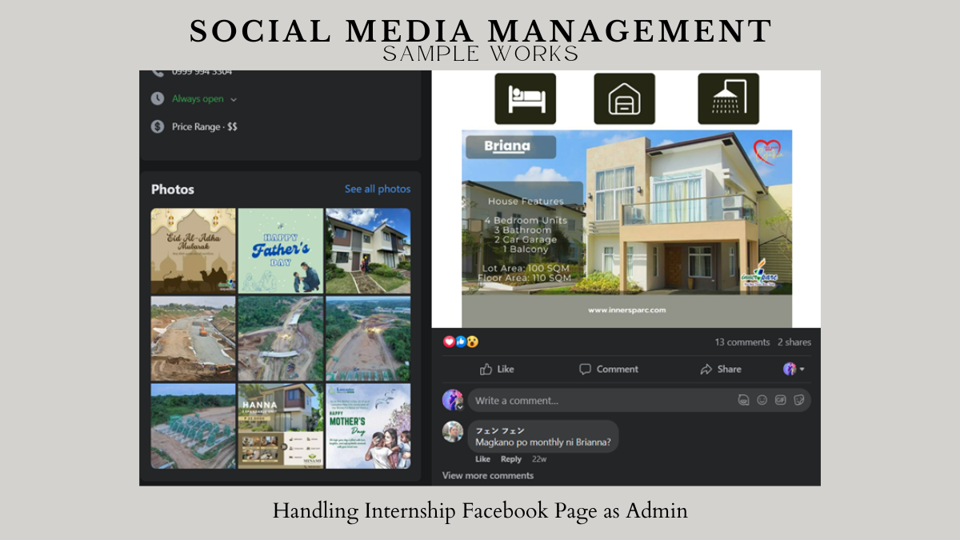Expand the Always open hours dropdown
The width and height of the screenshot is (960, 540).
pos(234,100)
